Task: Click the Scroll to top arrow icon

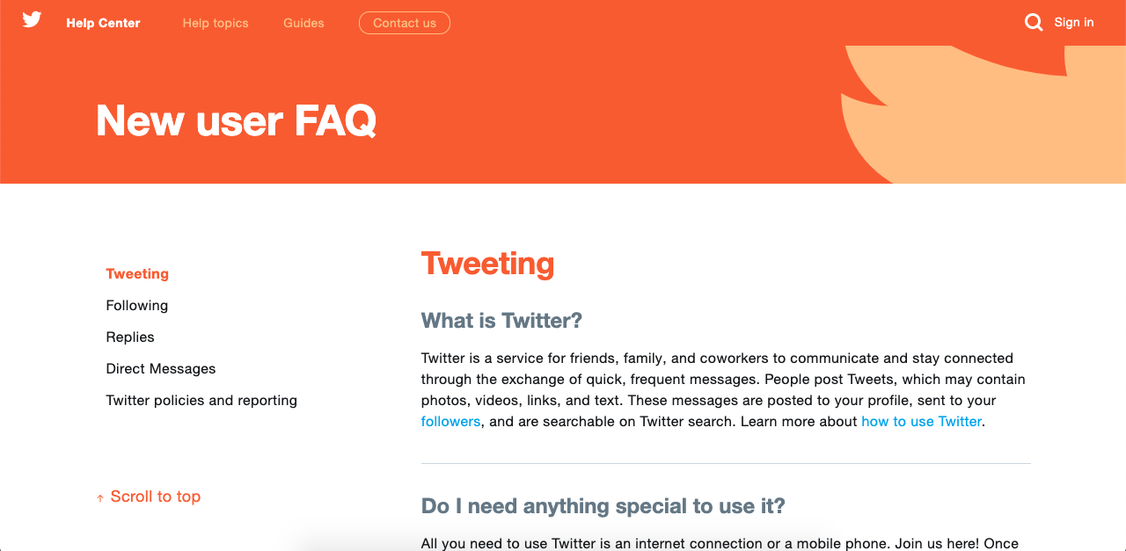Action: [x=100, y=498]
